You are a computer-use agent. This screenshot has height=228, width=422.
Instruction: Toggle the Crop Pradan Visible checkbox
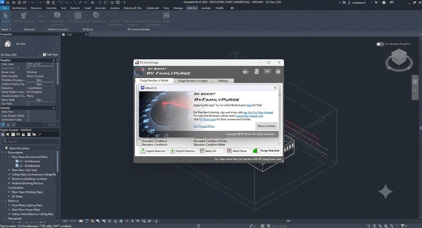point(28,116)
